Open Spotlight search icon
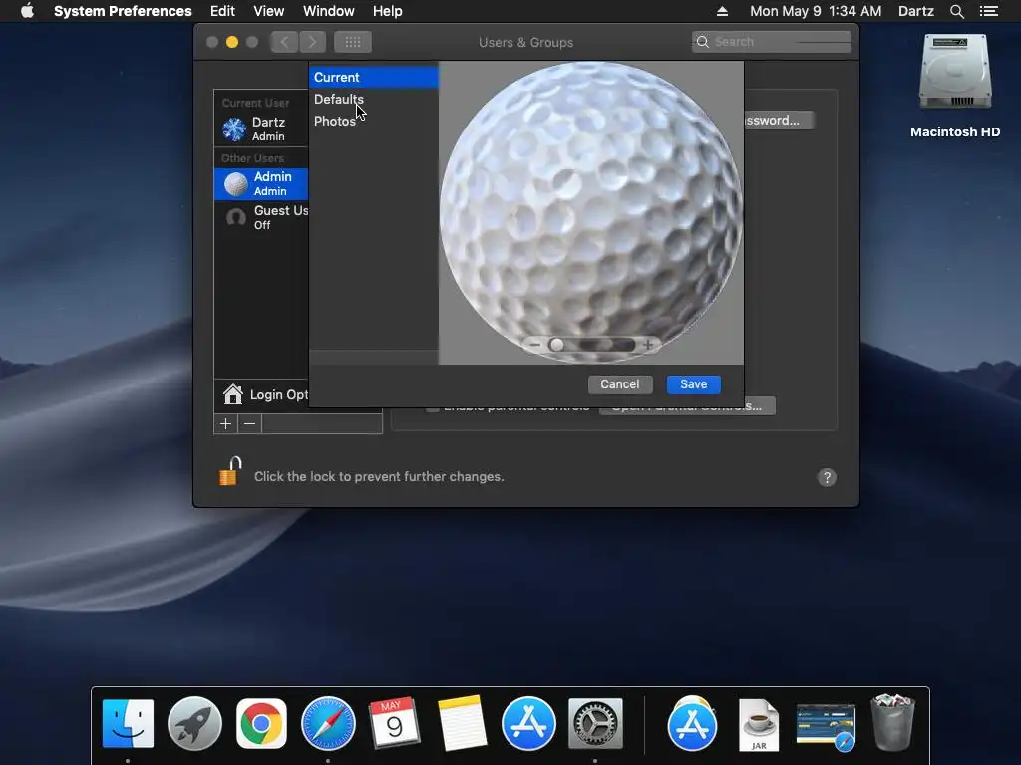This screenshot has height=765, width=1021. point(956,11)
